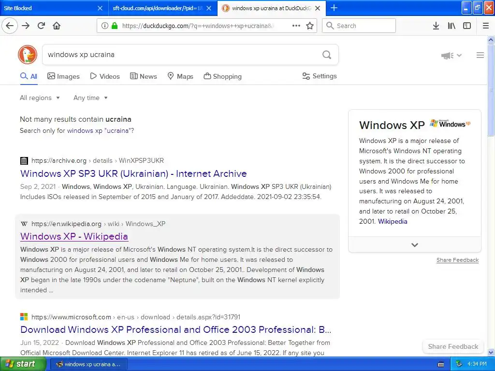The height and width of the screenshot is (371, 495).
Task: Click the Wikipedia W favicon
Action: pos(24,224)
